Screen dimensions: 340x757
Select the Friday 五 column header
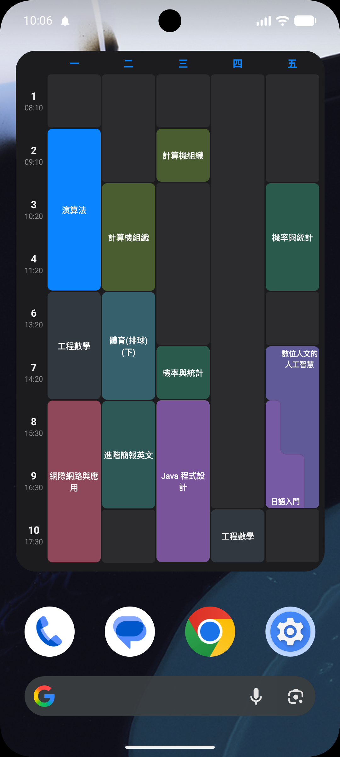[x=292, y=63]
